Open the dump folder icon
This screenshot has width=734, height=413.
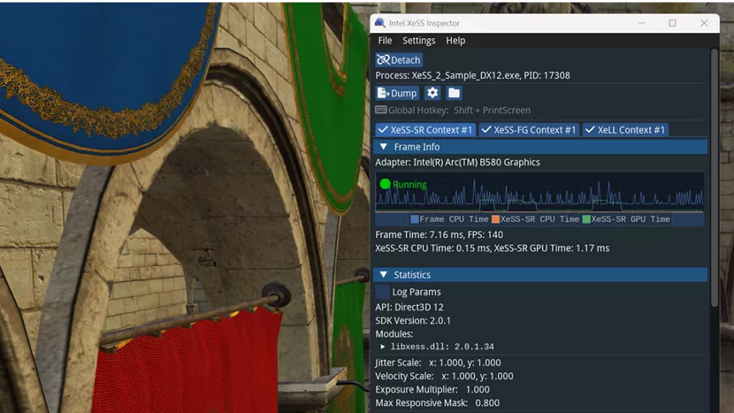454,93
